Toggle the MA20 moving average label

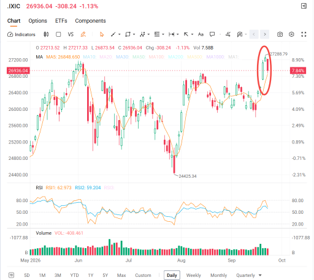coord(105,57)
